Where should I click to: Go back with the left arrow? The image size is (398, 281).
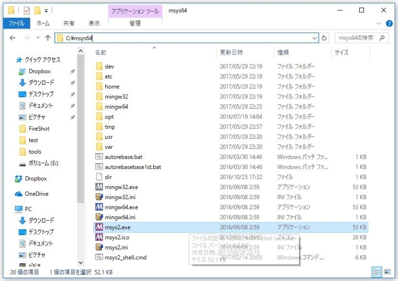pos(12,38)
